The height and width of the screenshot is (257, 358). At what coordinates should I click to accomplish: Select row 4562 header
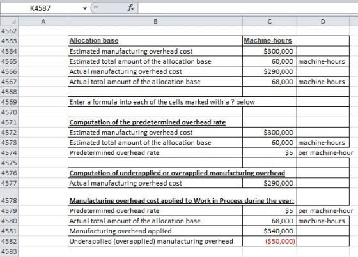[9, 31]
